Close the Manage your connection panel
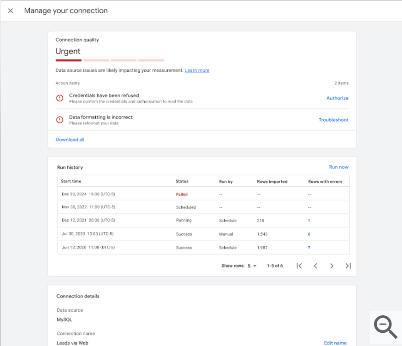The height and width of the screenshot is (346, 402). (x=11, y=11)
